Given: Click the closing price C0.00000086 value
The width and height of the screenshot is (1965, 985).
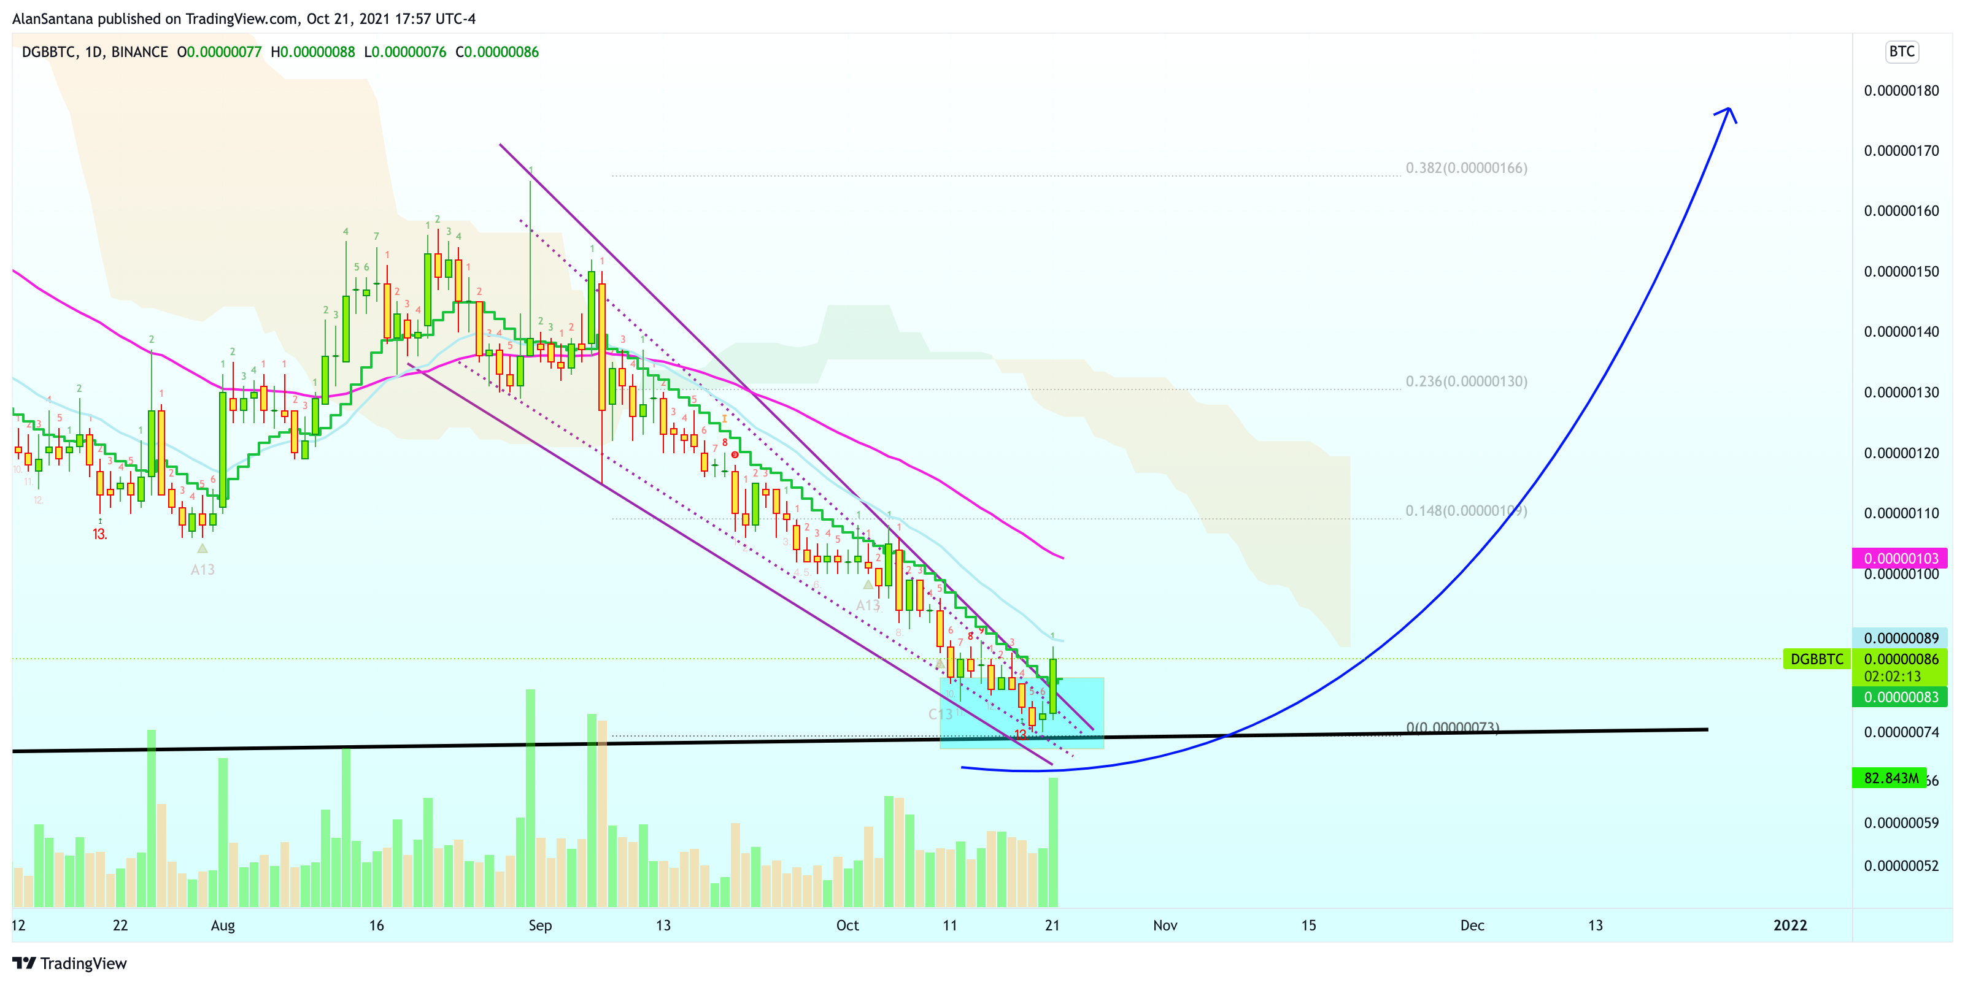Looking at the screenshot, I should click(x=496, y=52).
